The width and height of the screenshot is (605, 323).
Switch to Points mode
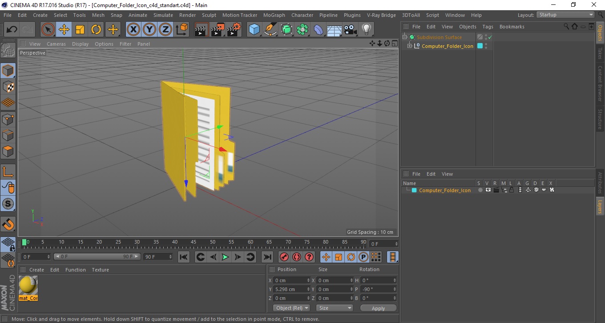tap(8, 119)
